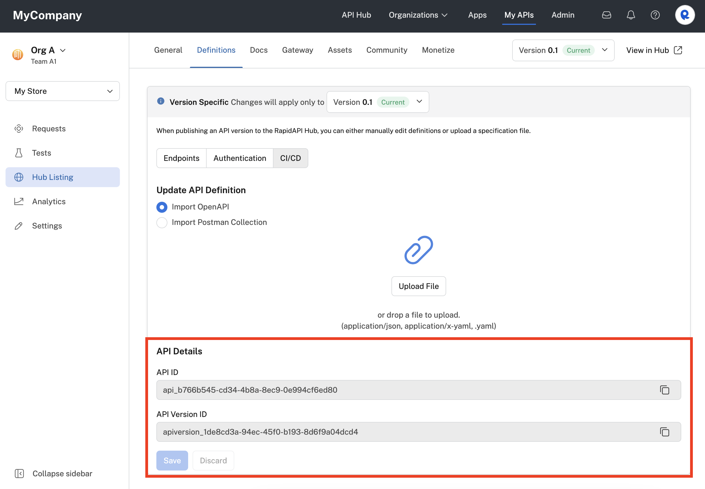Screen dimensions: 705x489
Task: Open Analytics in sidebar
Action: coord(62,201)
